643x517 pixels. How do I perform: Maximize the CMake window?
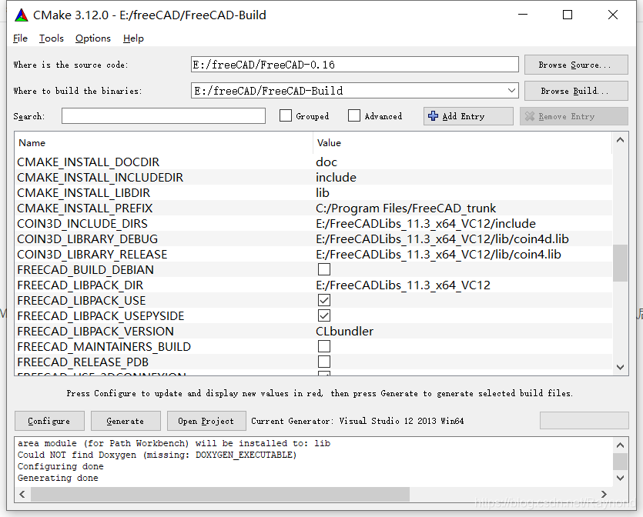tap(568, 15)
